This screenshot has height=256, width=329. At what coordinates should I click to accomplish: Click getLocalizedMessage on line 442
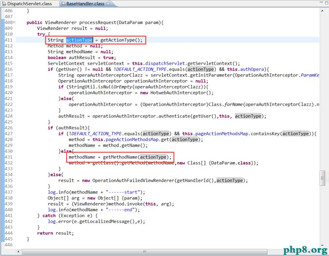(104, 221)
